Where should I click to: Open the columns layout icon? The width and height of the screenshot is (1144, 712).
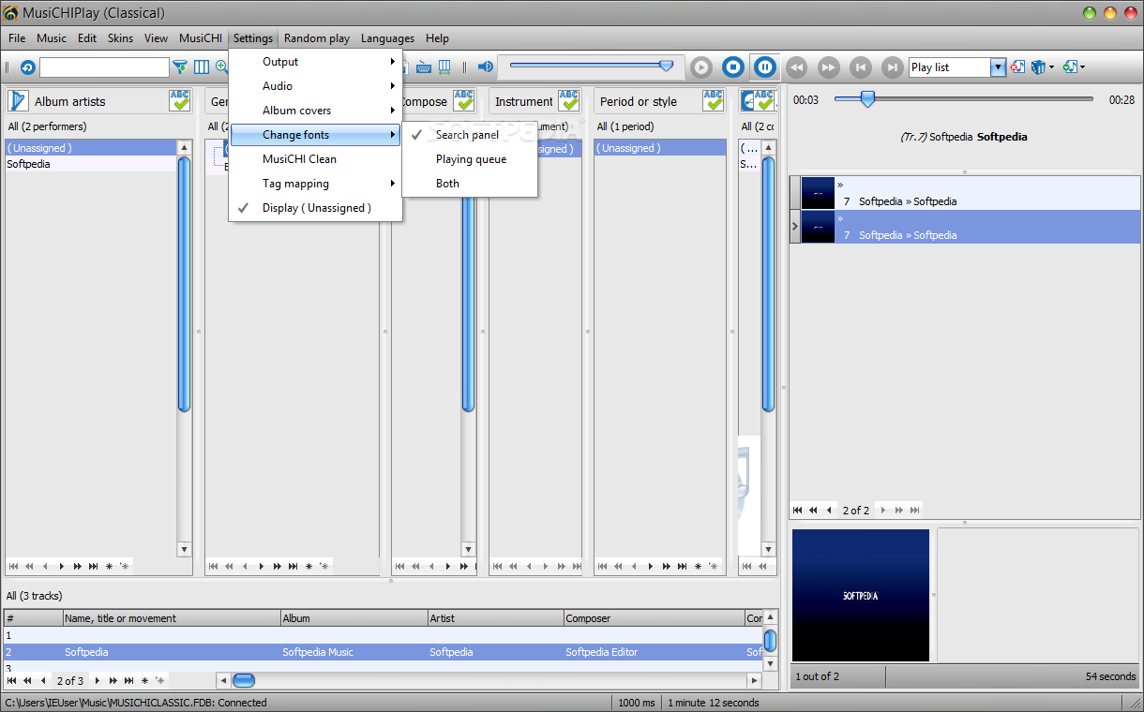pos(202,67)
